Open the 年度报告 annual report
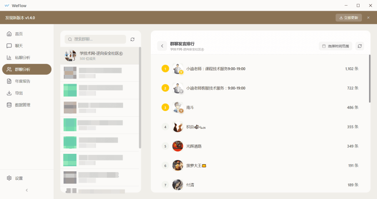 pos(27,81)
